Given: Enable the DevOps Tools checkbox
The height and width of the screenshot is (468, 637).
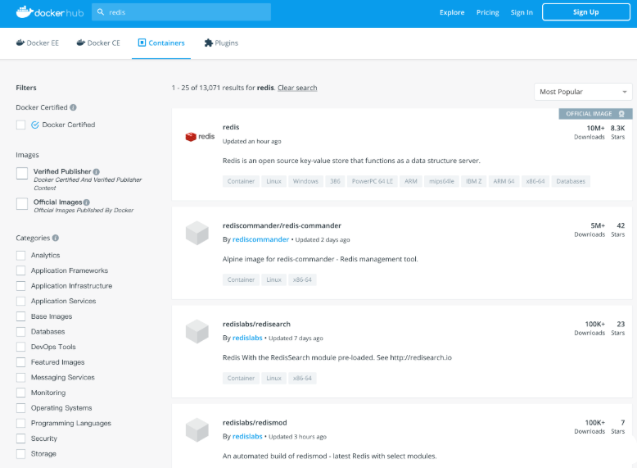Looking at the screenshot, I should 20,347.
